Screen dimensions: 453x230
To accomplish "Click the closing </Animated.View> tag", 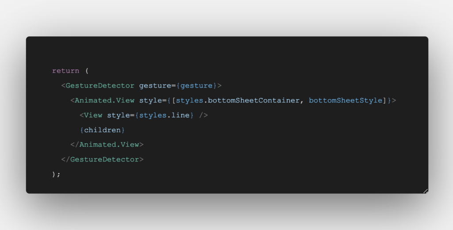I will coord(107,145).
